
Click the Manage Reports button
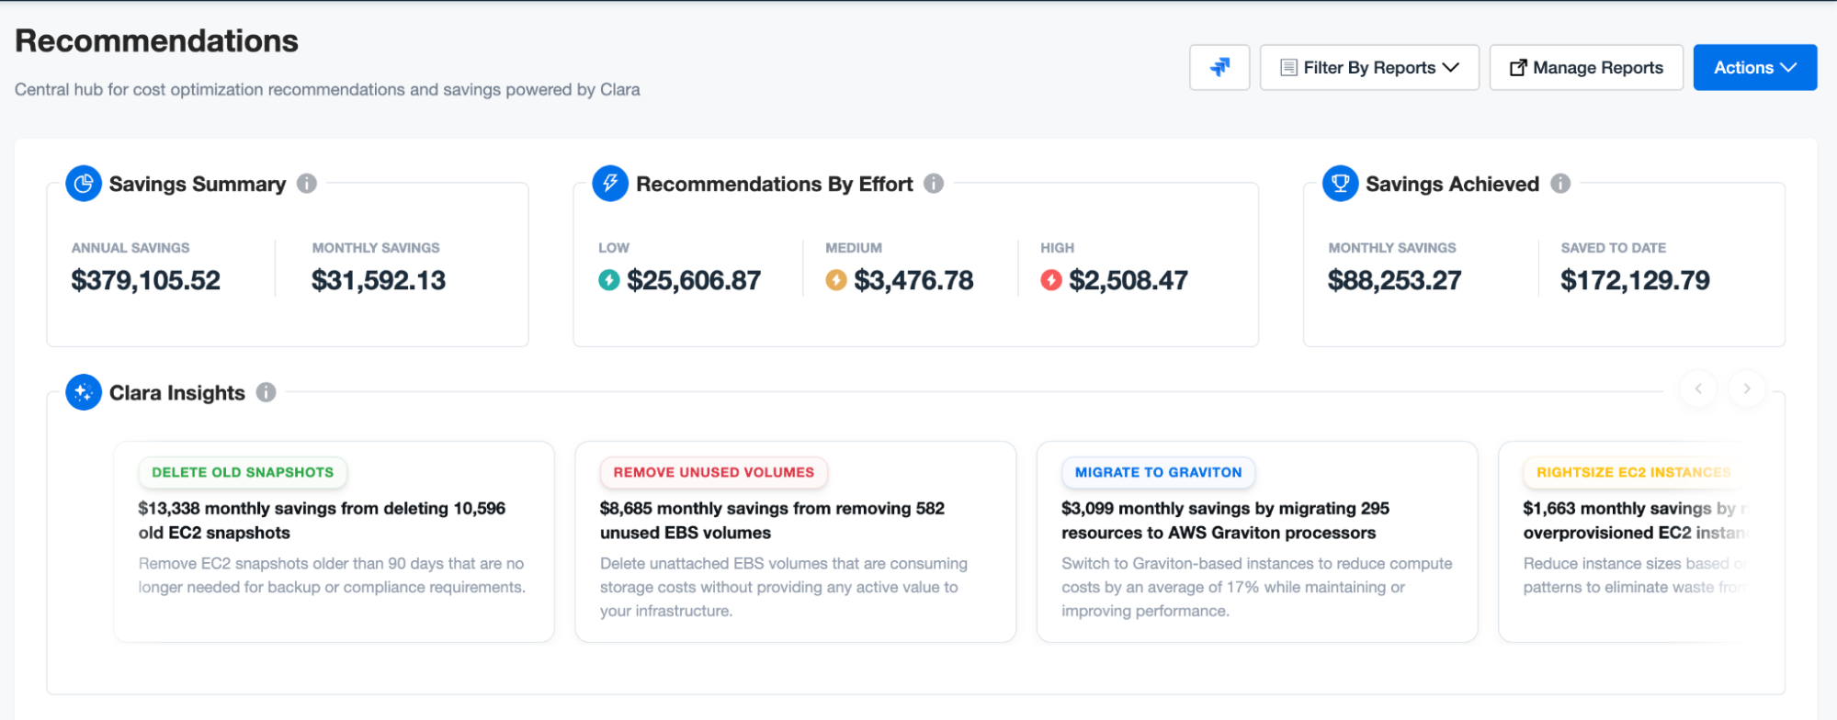pyautogui.click(x=1585, y=67)
